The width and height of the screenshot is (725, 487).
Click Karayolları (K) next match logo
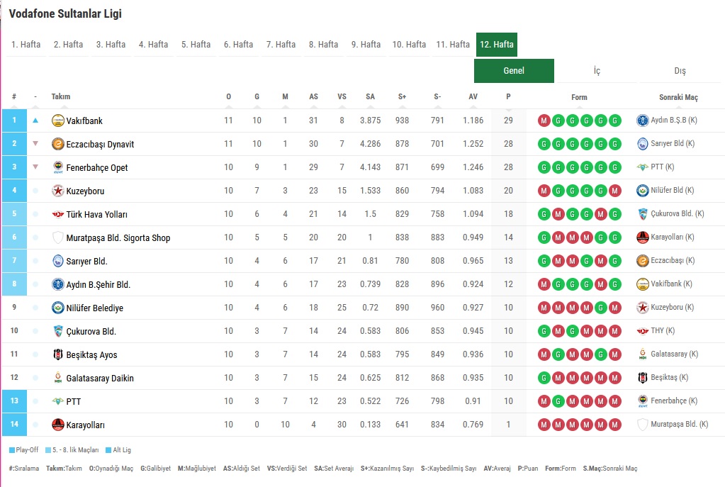click(x=643, y=237)
